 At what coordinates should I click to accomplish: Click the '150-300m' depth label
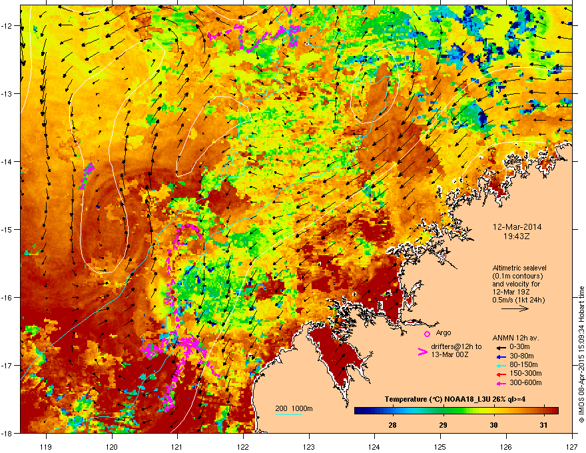click(x=525, y=373)
